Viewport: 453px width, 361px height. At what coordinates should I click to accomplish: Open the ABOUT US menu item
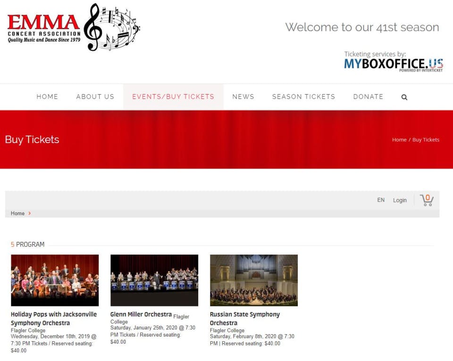95,96
